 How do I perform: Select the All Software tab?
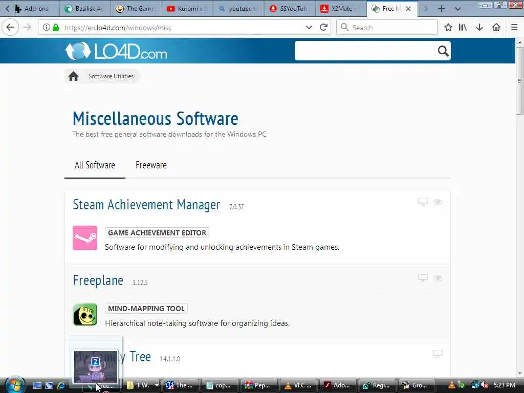pyautogui.click(x=95, y=165)
